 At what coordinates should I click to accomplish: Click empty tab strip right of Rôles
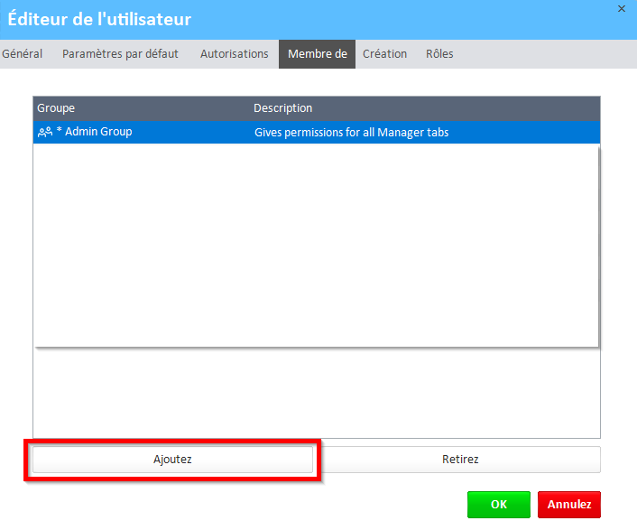[x=541, y=54]
